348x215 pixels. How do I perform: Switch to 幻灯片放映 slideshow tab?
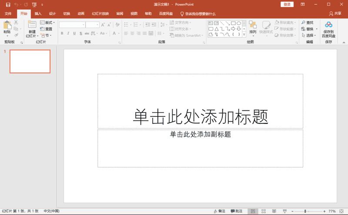point(100,14)
